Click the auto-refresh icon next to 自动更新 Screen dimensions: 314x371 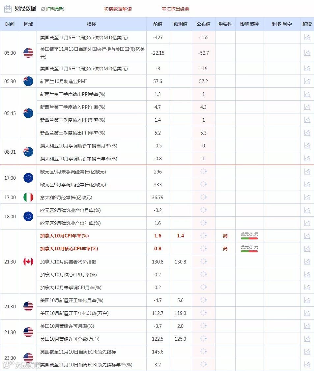43,9
